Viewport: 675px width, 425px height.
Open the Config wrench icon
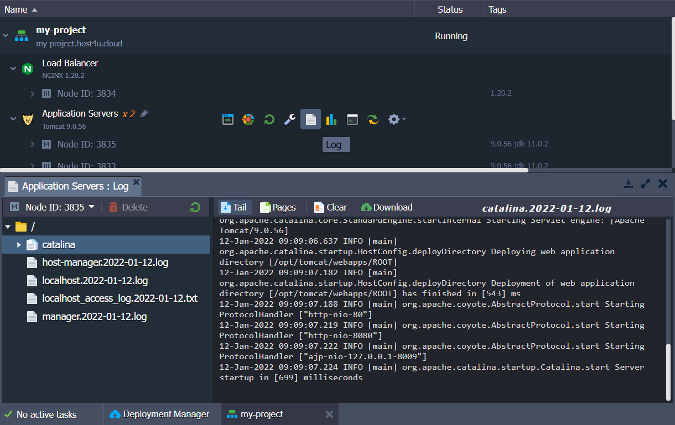(289, 119)
